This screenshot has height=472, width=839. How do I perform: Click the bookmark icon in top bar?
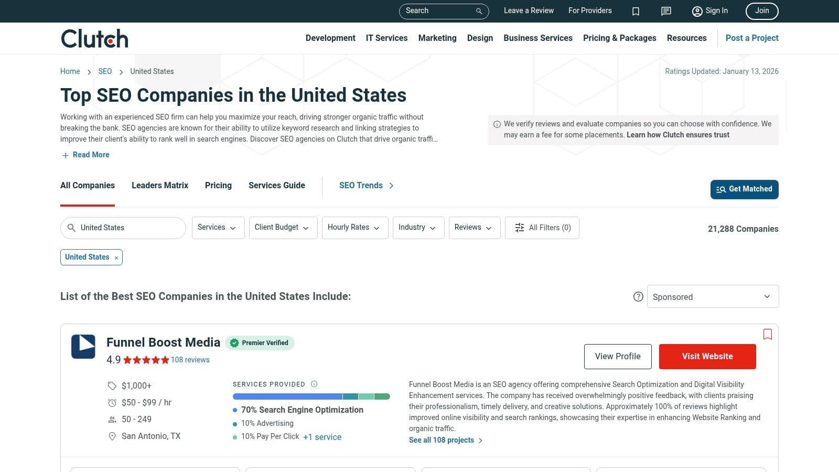click(636, 11)
